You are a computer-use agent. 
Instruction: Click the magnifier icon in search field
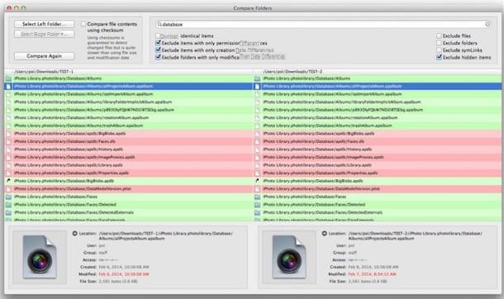pyautogui.click(x=159, y=25)
